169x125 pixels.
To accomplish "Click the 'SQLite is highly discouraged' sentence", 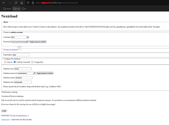I will [28, 104].
